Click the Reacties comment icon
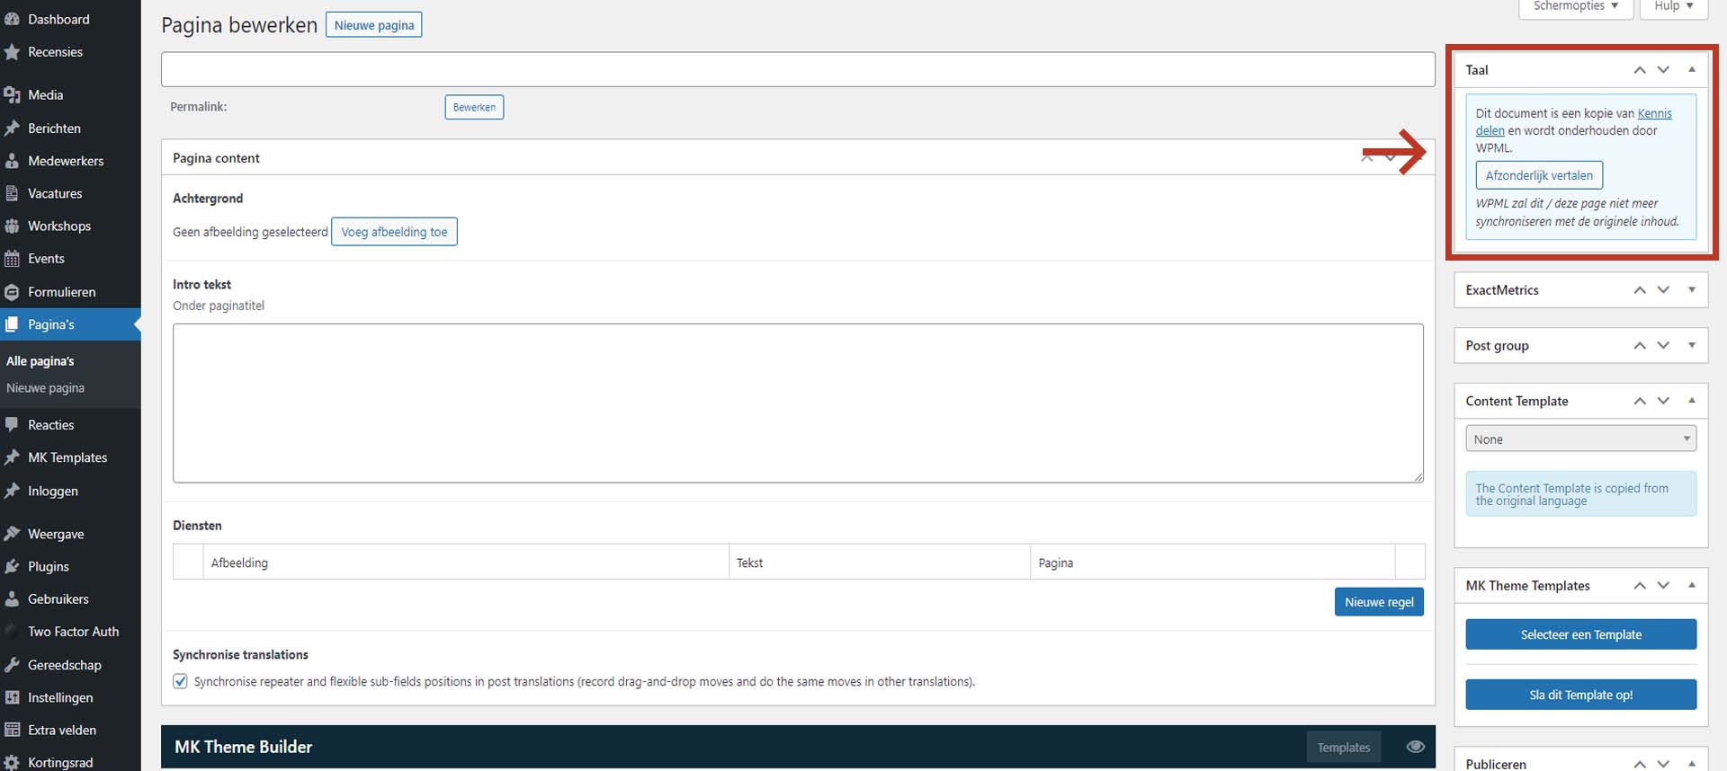 12,424
